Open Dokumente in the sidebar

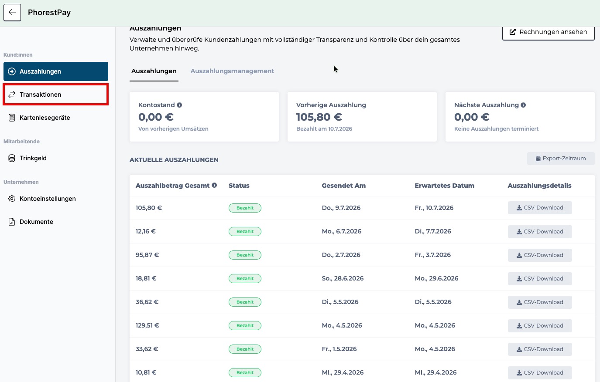pos(56,222)
